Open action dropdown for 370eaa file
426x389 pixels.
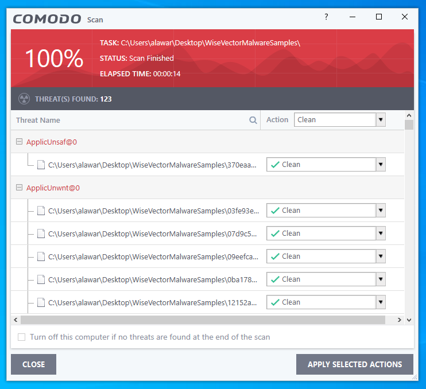click(380, 165)
